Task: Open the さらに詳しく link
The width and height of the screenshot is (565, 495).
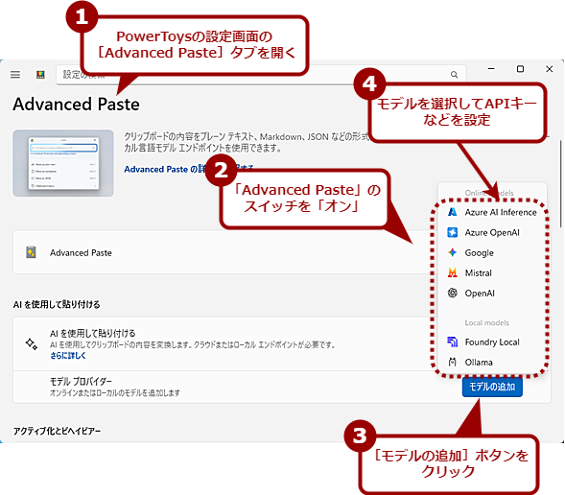Action: click(68, 356)
